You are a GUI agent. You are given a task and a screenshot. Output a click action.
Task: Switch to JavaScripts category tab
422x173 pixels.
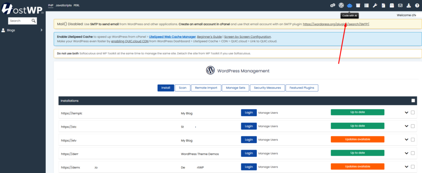tap(63, 5)
